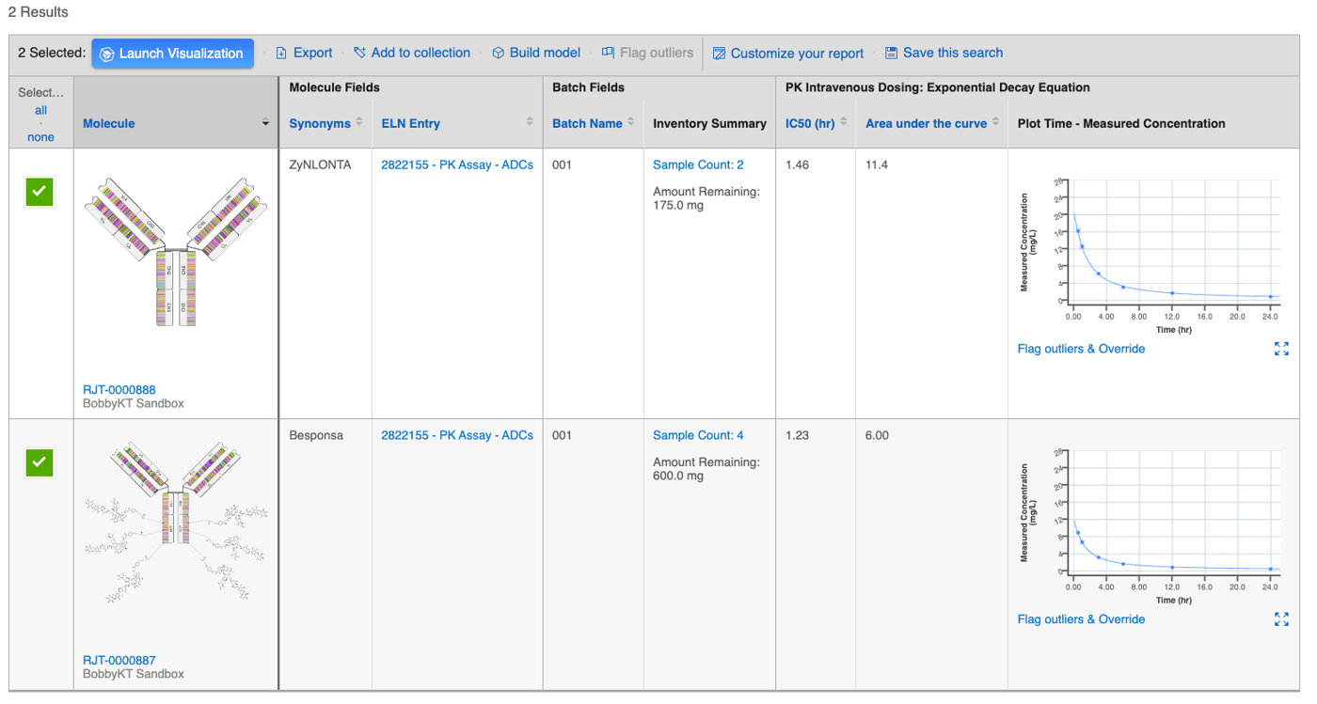Viewport: 1317px width, 704px height.
Task: Sort by the Area under the curve header
Action: point(926,123)
